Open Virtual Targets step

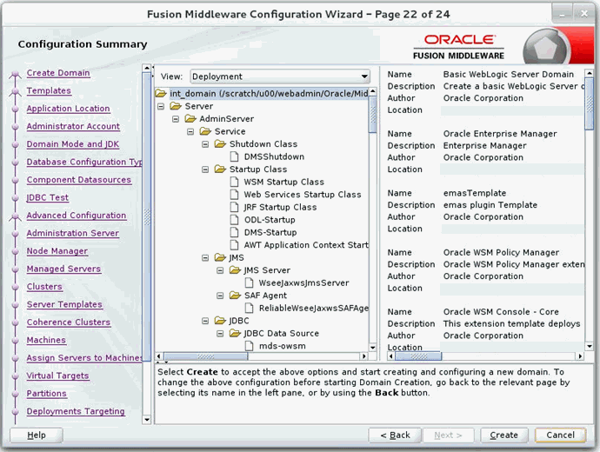click(x=57, y=376)
